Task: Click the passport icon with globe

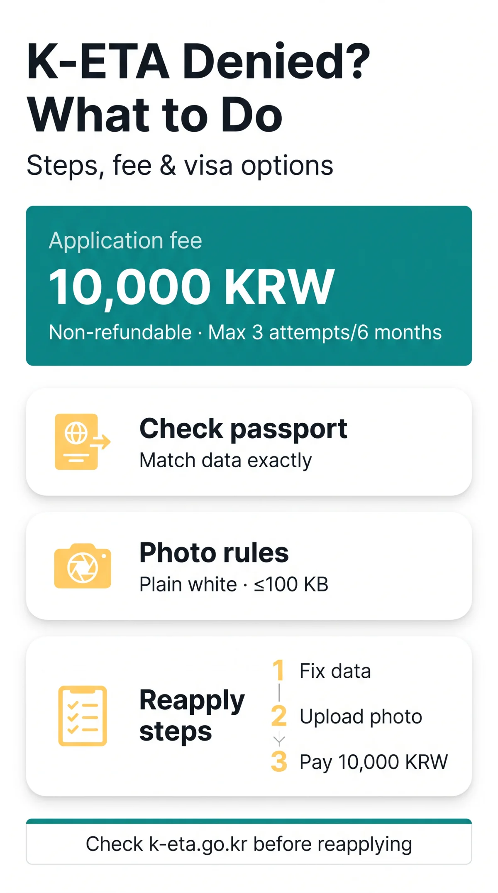Action: click(83, 442)
